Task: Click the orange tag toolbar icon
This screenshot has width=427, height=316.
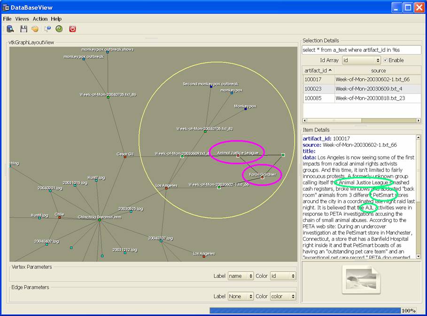Action: point(35,29)
